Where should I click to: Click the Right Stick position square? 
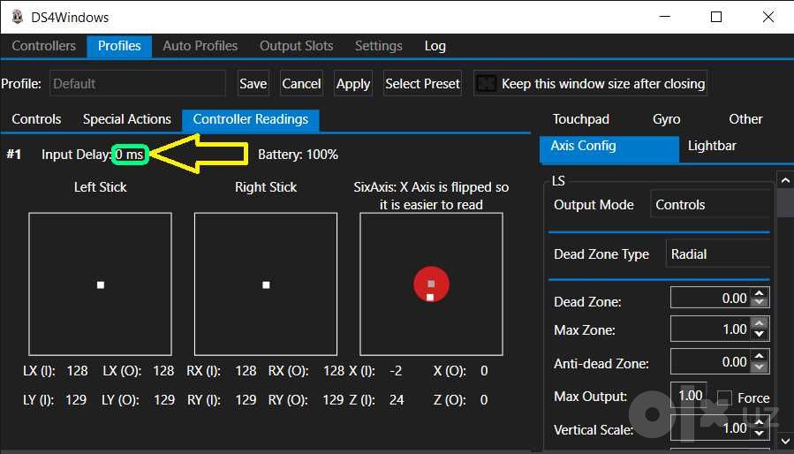(266, 284)
